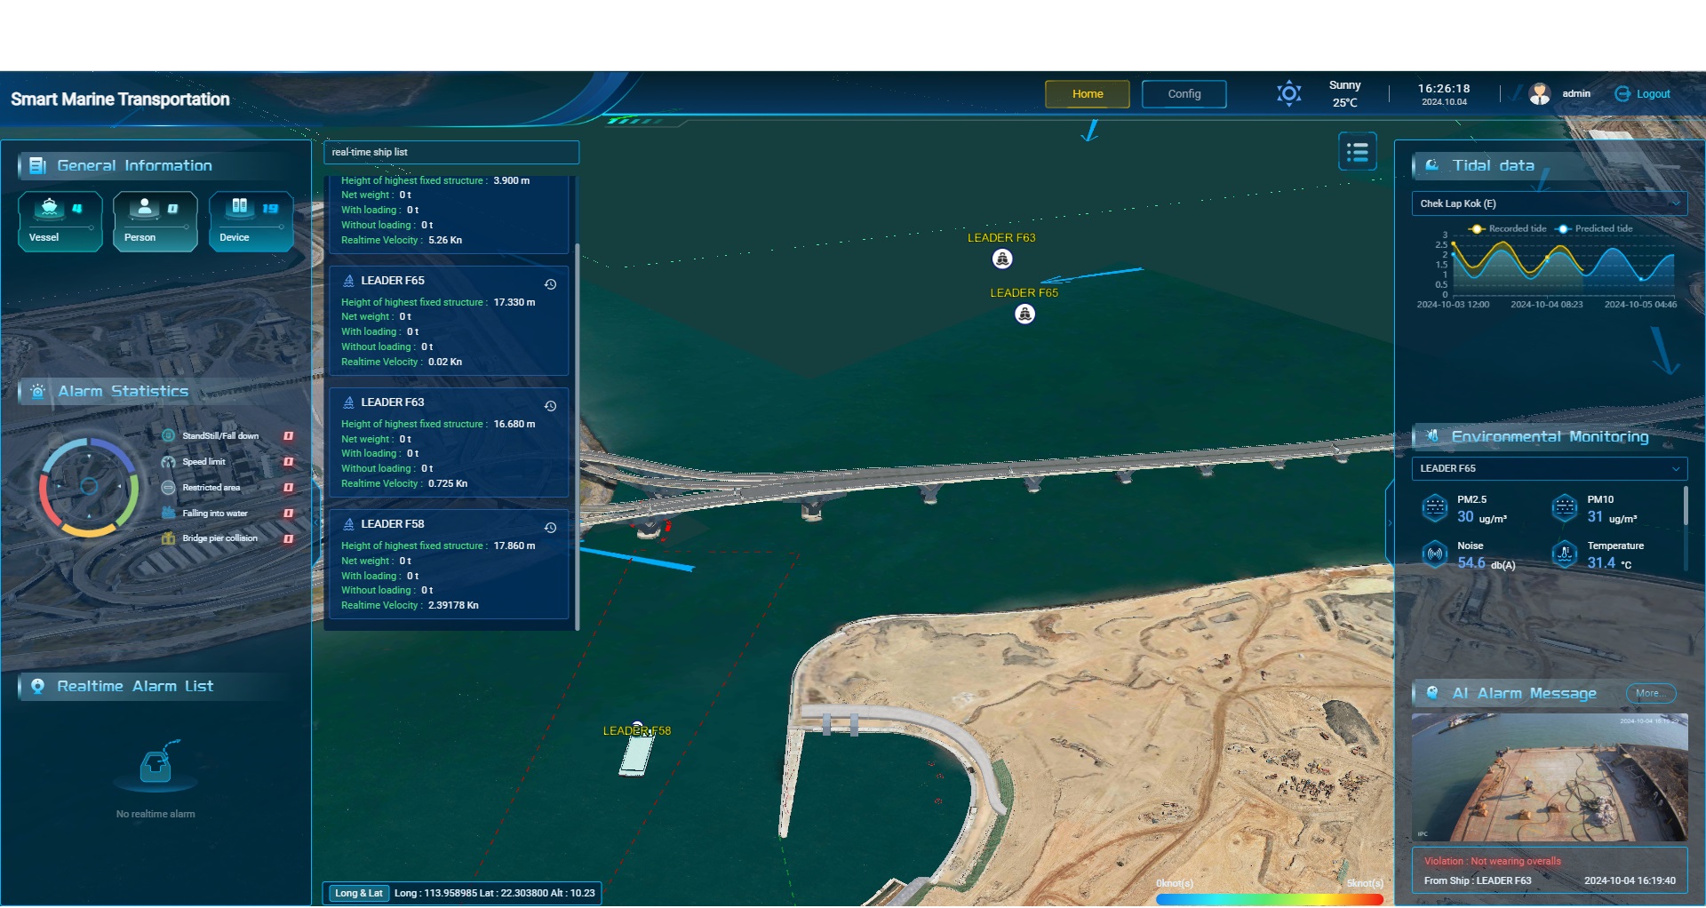
Task: Select the StandStill/Fall down alarm icon
Action: [168, 436]
